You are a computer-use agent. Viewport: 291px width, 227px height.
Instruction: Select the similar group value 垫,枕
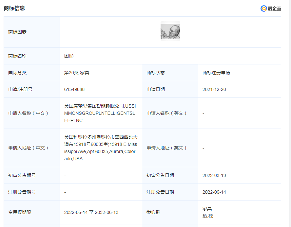[208, 216]
